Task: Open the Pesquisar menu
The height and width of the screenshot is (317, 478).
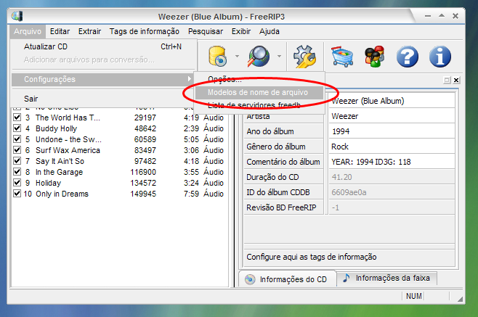Action: point(206,31)
